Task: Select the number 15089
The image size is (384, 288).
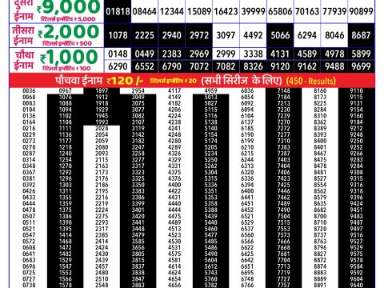Action: tap(199, 11)
